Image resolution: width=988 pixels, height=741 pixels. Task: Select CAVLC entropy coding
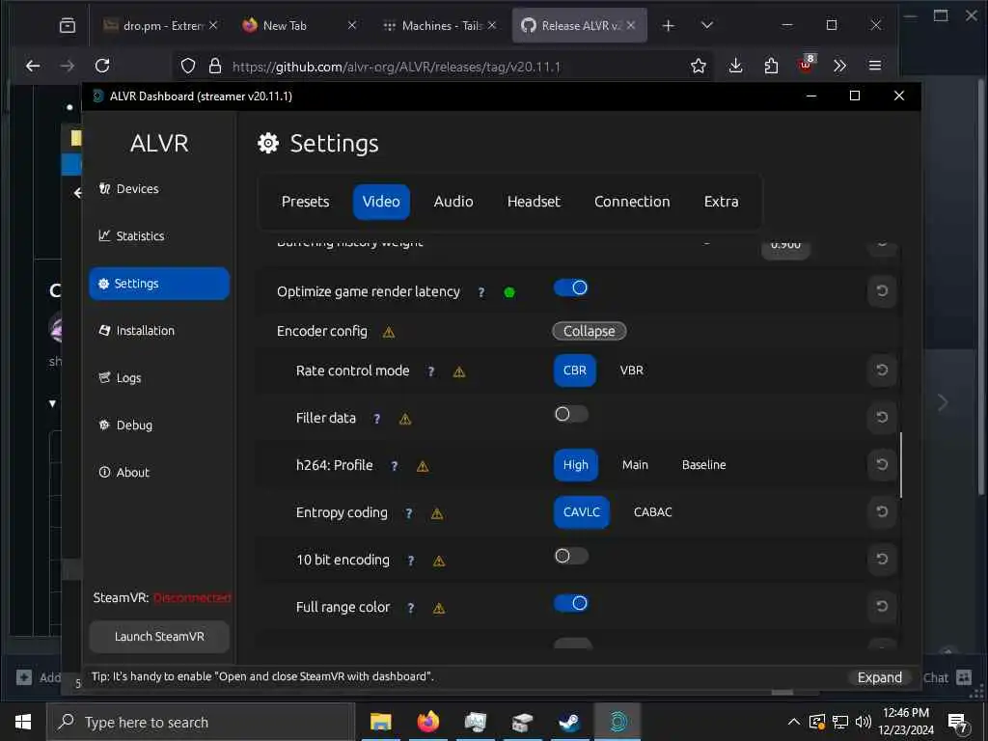582,512
